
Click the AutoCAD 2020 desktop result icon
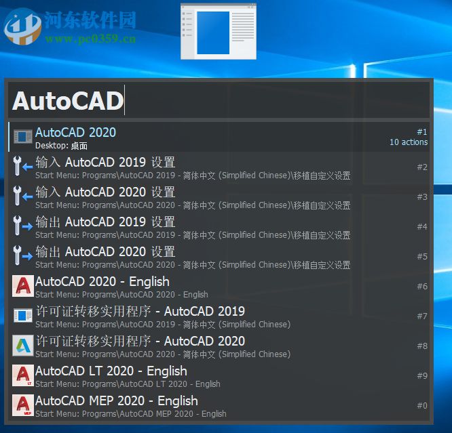[23, 136]
